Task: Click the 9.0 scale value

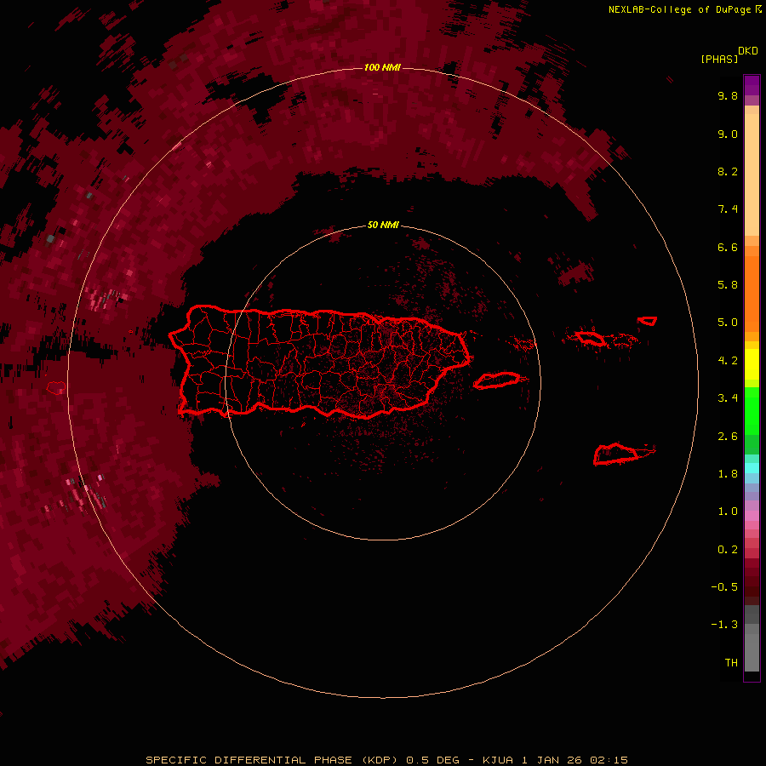Action: [x=728, y=134]
